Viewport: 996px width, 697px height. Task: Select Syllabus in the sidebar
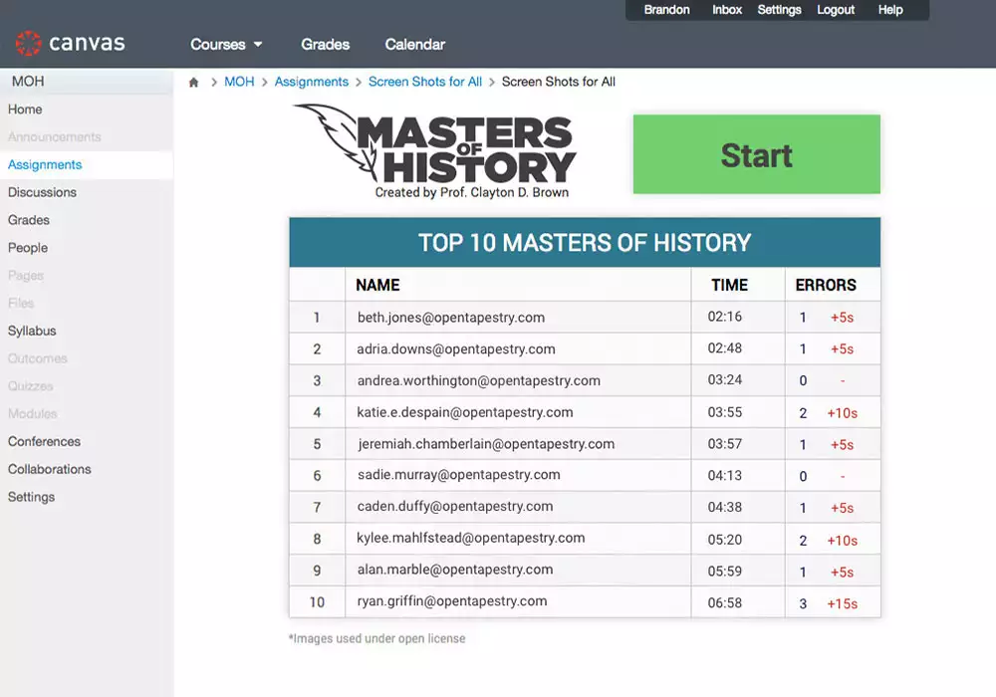click(32, 331)
